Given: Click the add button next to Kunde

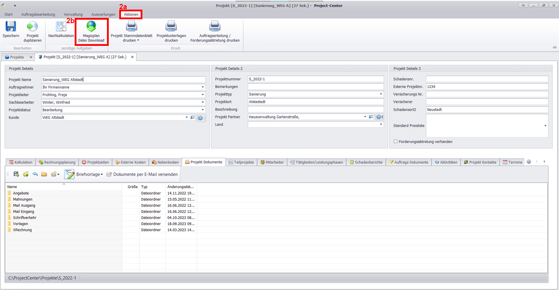Looking at the screenshot, I should [x=201, y=118].
